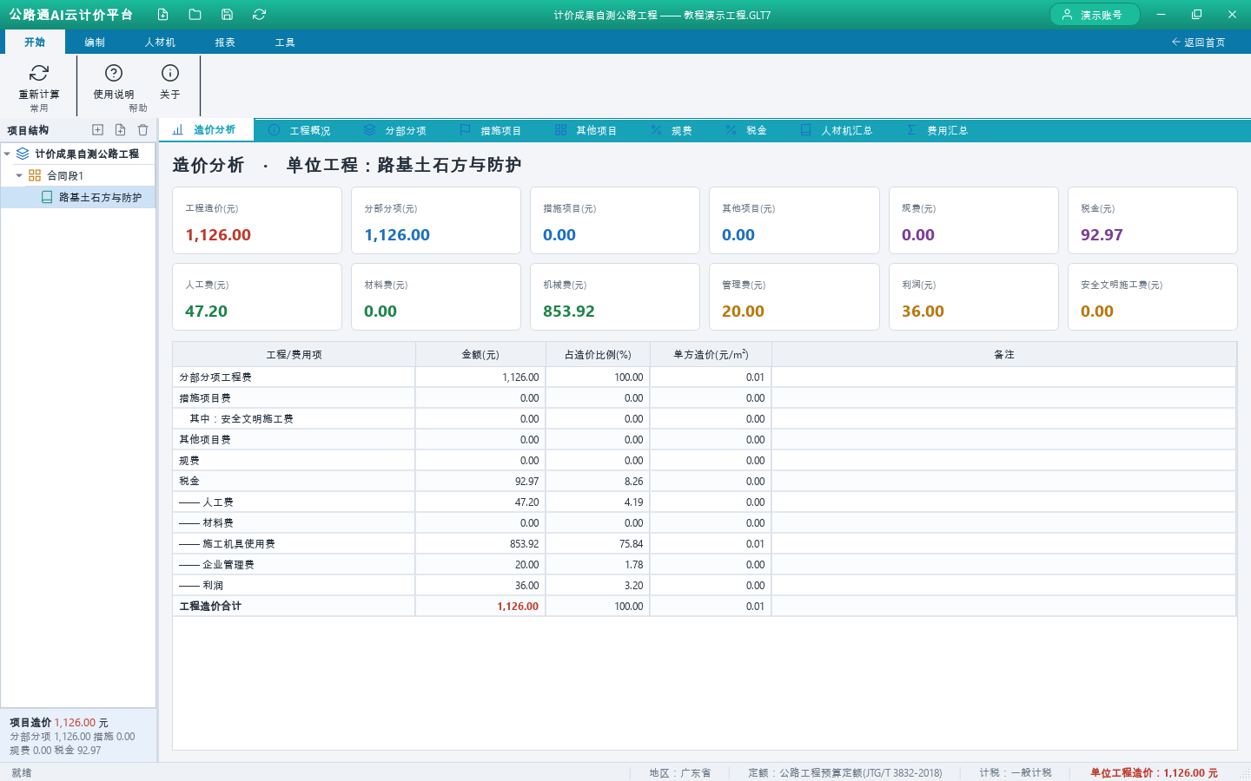Add new item with plus-box icon in 项目结构

[97, 130]
